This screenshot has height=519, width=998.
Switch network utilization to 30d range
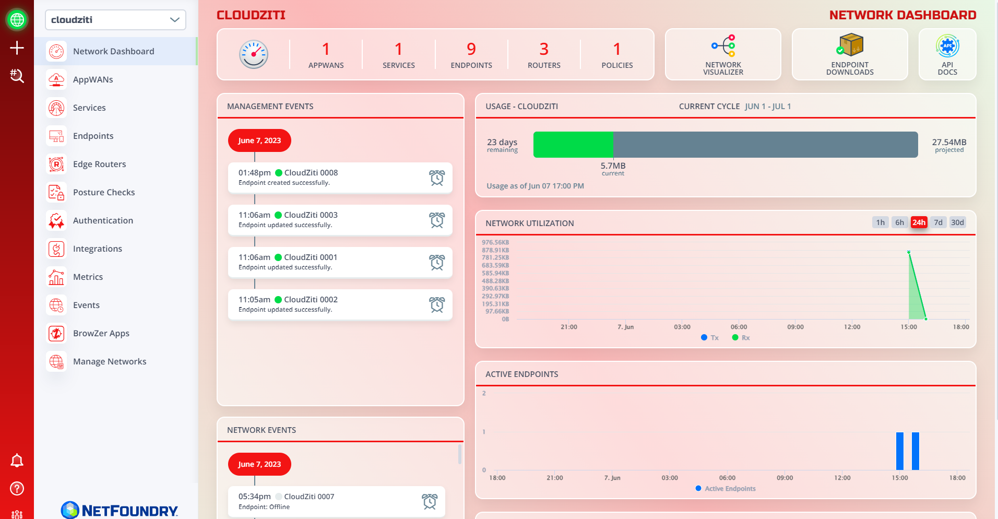958,222
